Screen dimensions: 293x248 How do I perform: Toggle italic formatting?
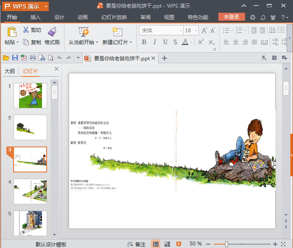[x=154, y=42]
